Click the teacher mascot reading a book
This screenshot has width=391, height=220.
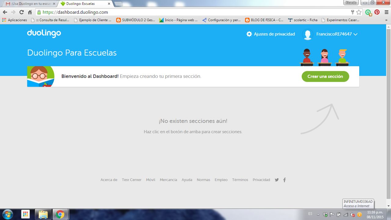pyautogui.click(x=41, y=76)
